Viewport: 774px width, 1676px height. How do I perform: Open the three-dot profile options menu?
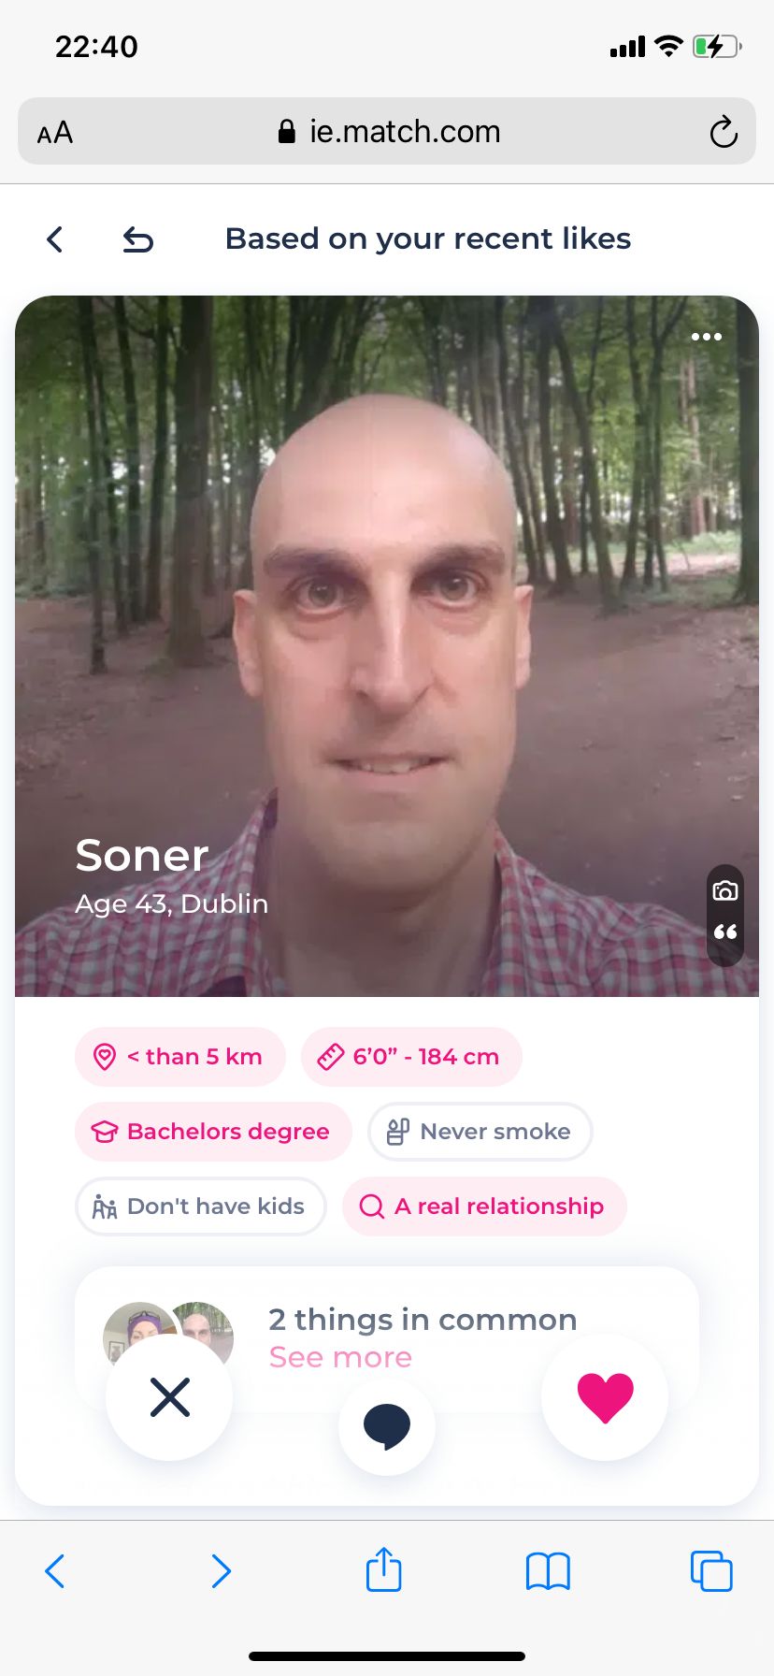pos(707,337)
